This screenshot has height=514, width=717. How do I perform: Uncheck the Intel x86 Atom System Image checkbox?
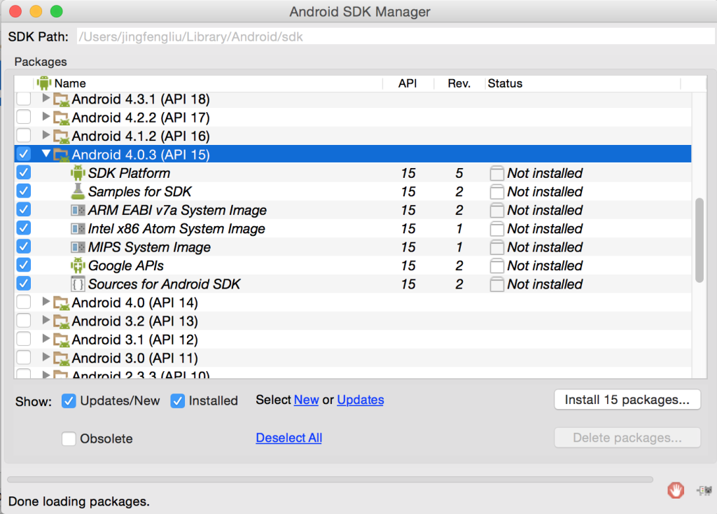(23, 228)
